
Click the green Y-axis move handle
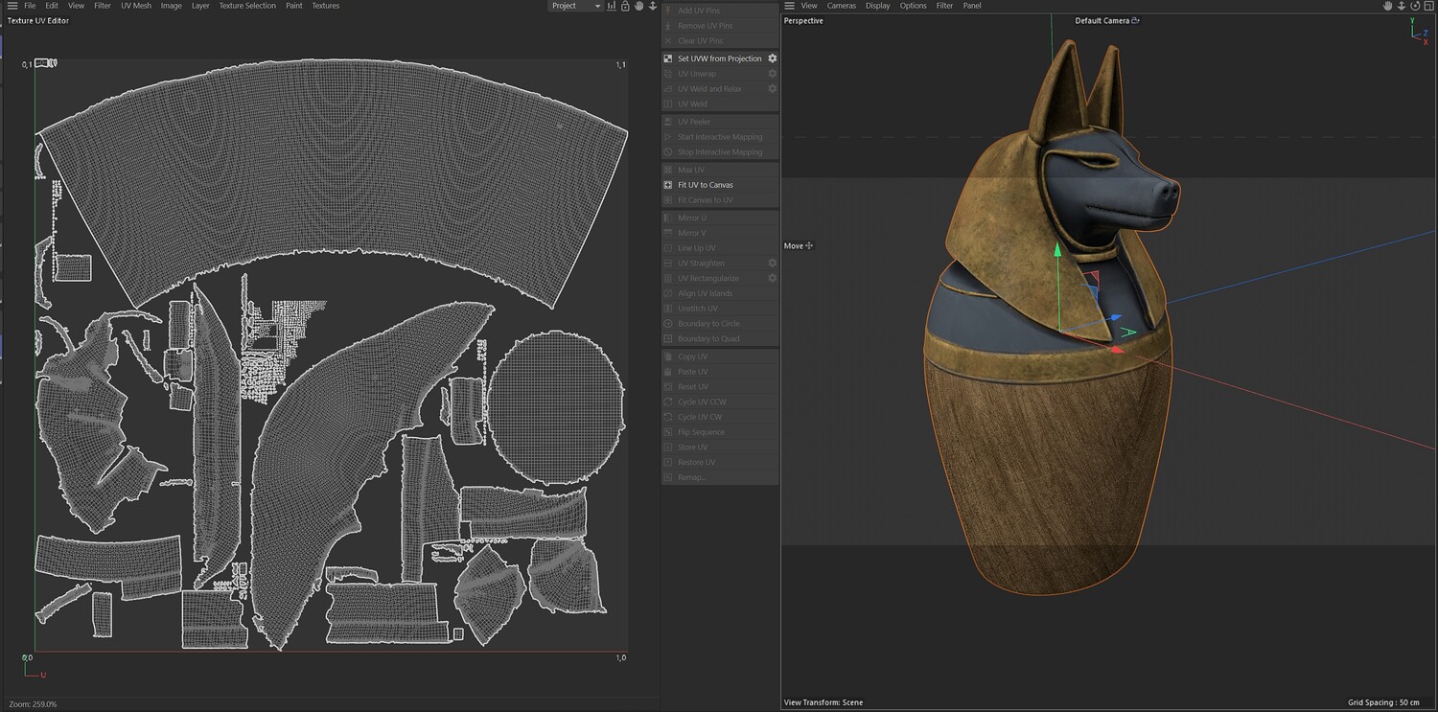(1057, 251)
